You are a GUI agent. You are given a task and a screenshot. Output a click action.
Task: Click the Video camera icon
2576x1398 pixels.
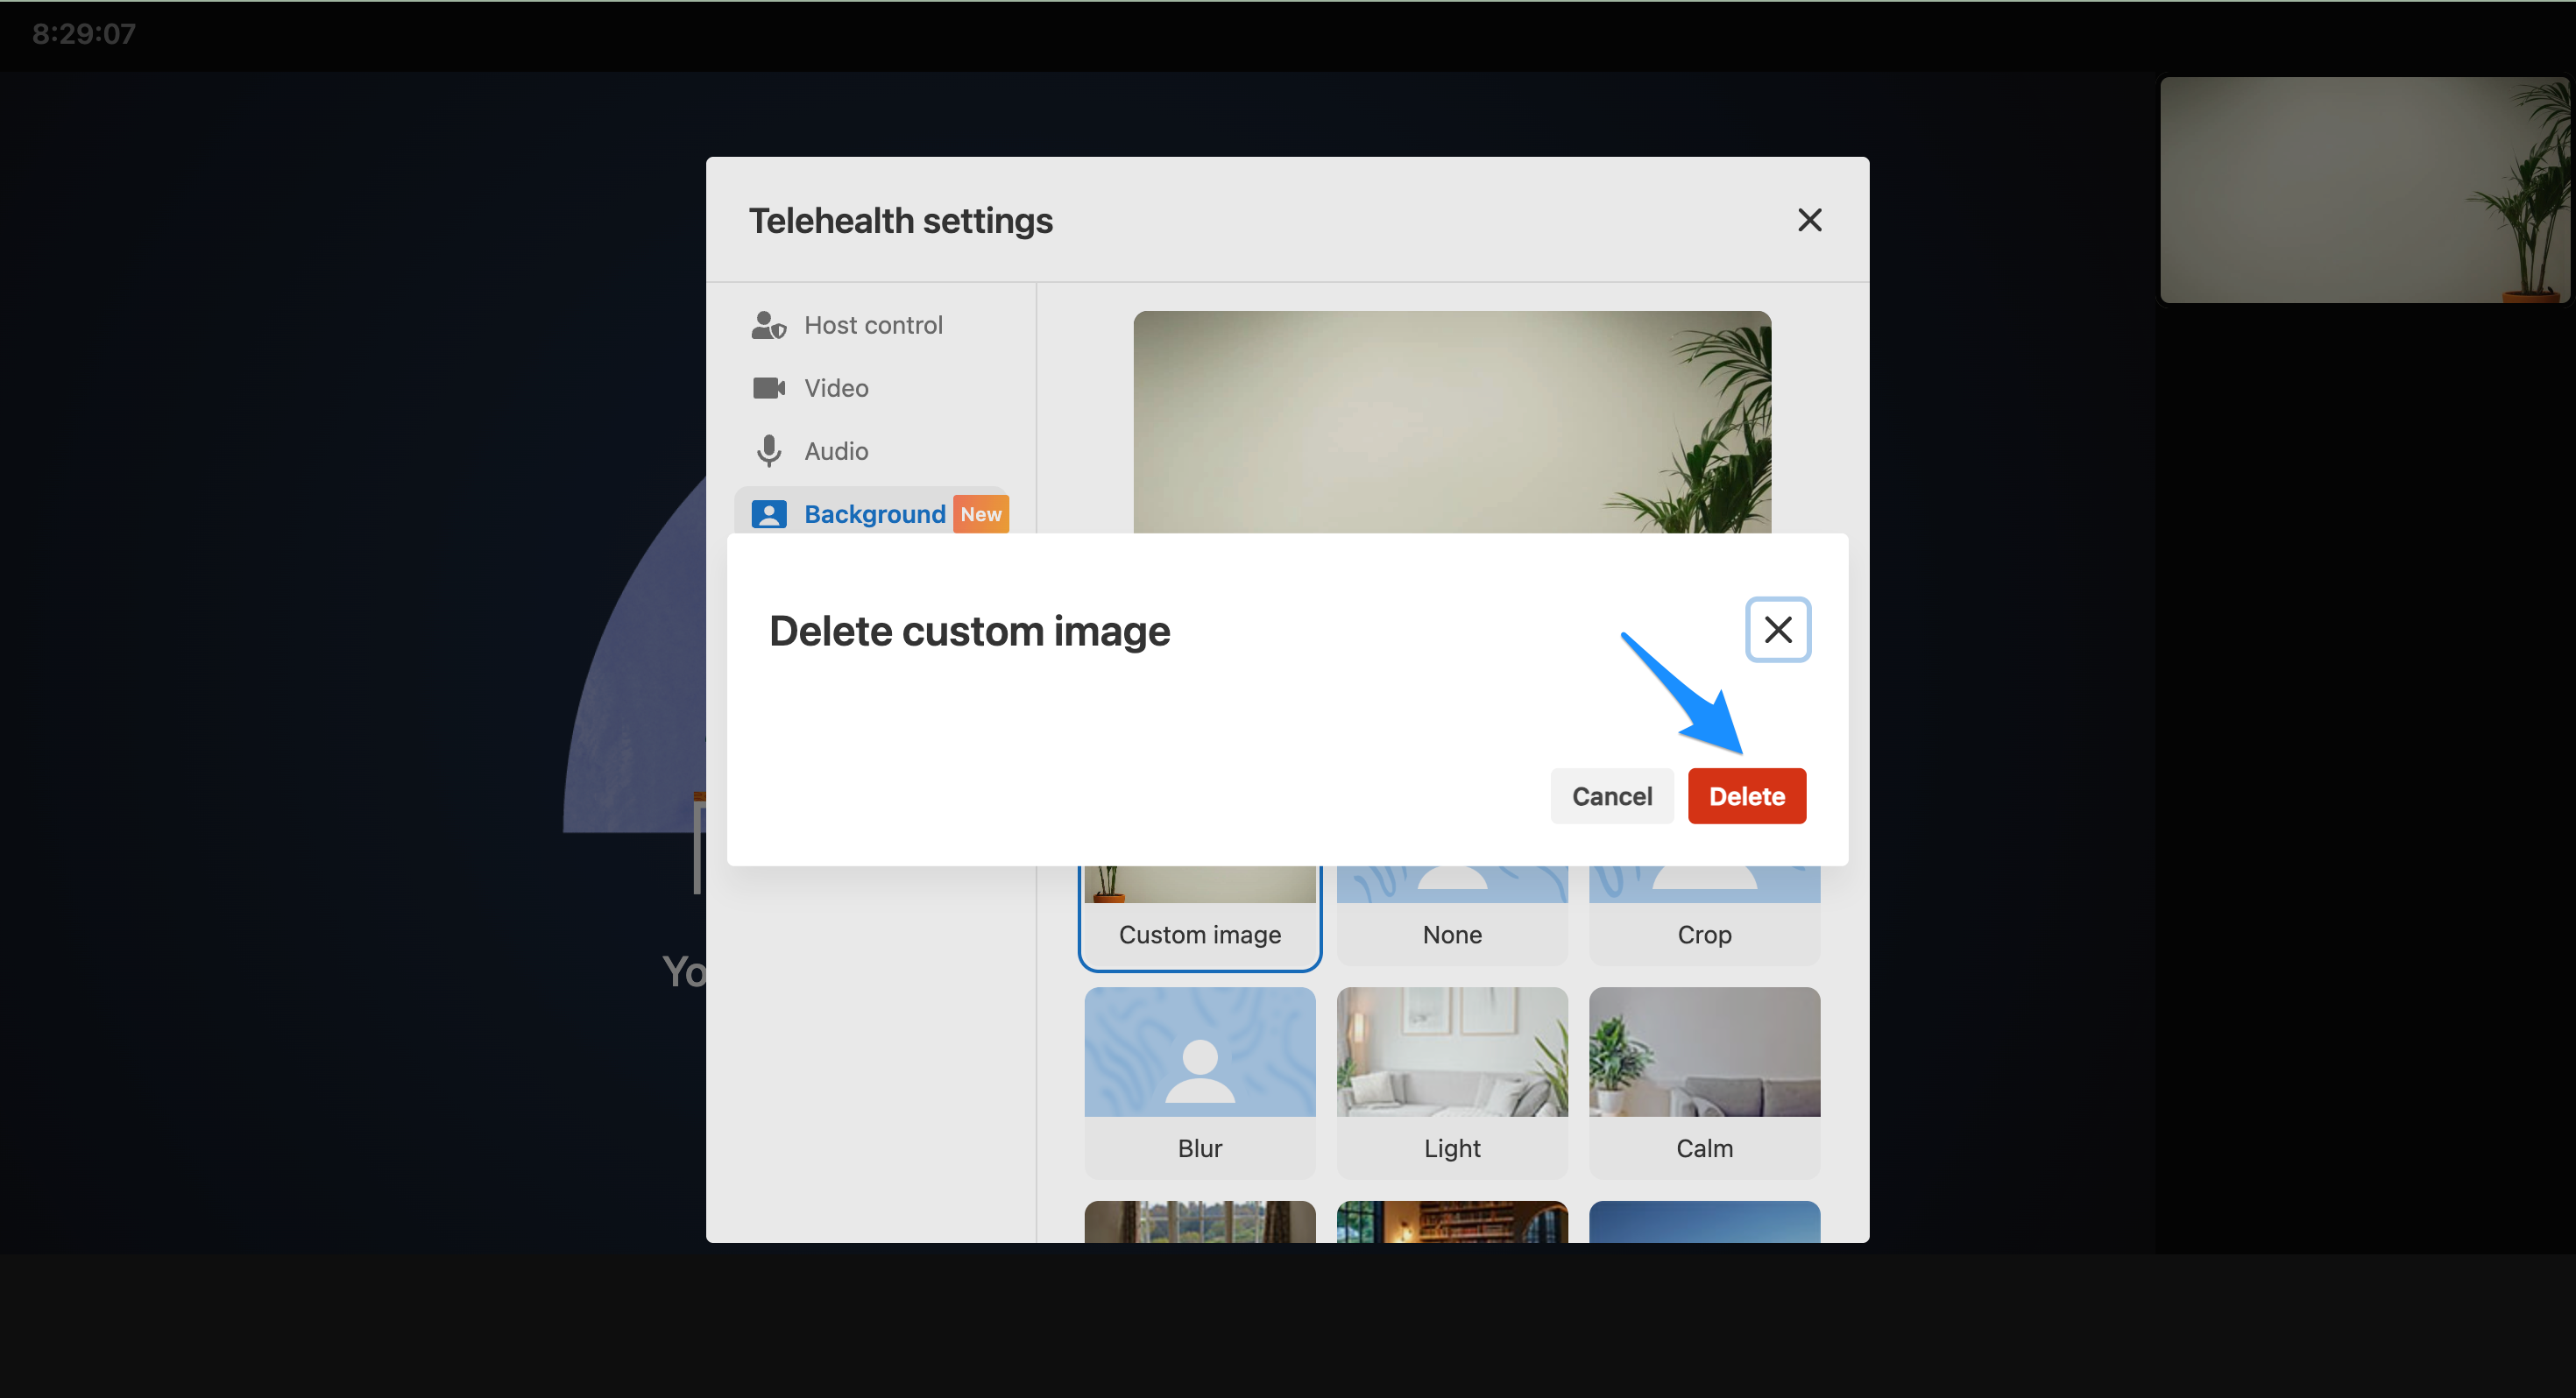(x=768, y=388)
